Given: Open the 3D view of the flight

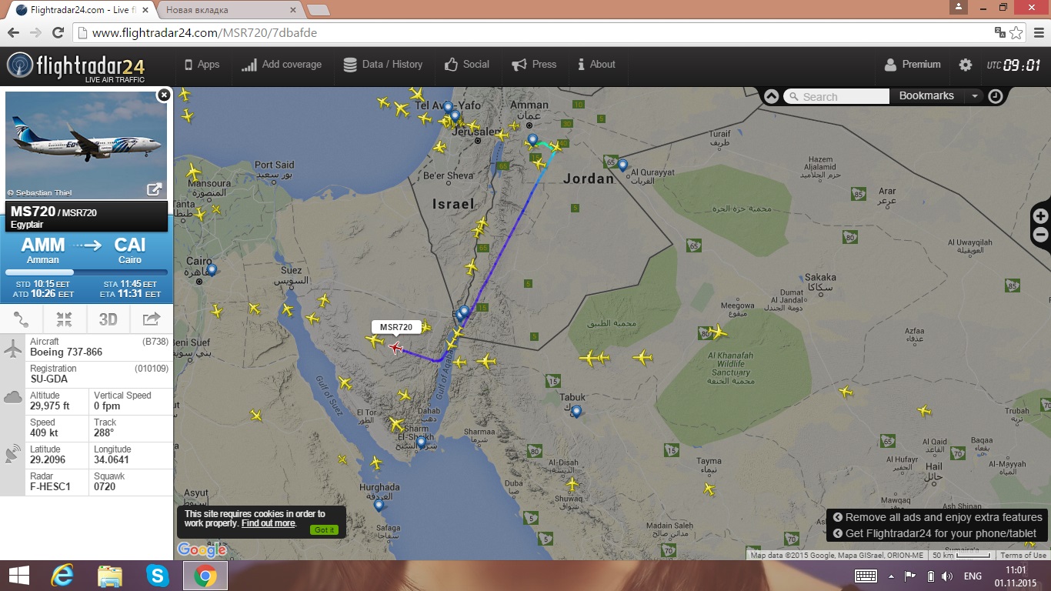Looking at the screenshot, I should pyautogui.click(x=108, y=319).
